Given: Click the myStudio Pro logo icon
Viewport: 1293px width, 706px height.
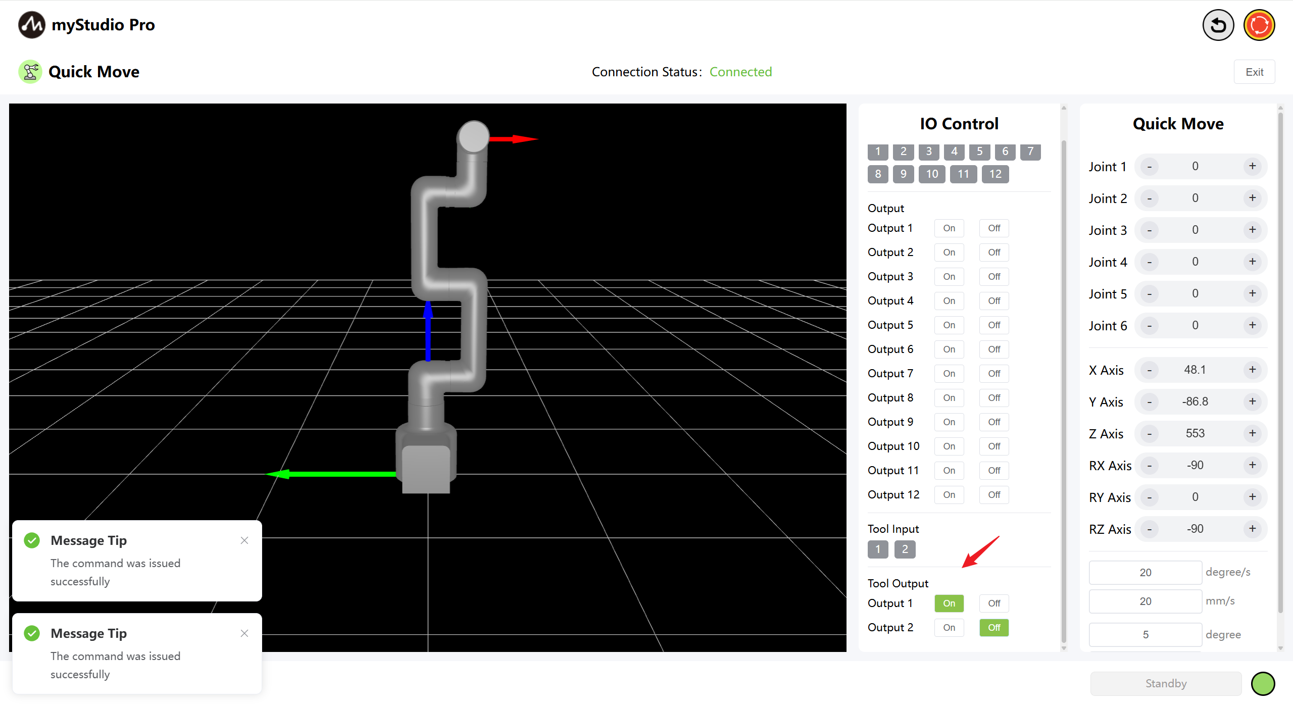Looking at the screenshot, I should [31, 25].
